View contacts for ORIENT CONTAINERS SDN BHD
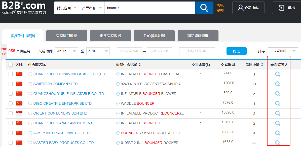Image resolution: width=301 pixels, height=147 pixels. 278,113
